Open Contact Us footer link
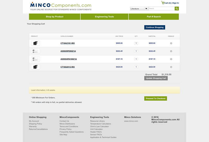Image resolution: width=209 pixels, height=142 pixels. [64, 121]
